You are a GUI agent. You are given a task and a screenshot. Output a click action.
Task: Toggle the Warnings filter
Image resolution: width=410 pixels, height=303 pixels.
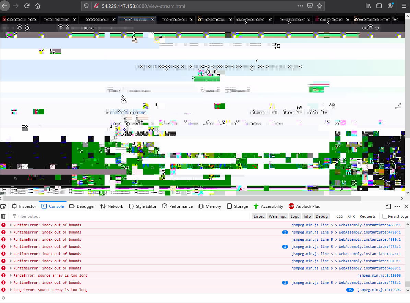click(x=277, y=216)
